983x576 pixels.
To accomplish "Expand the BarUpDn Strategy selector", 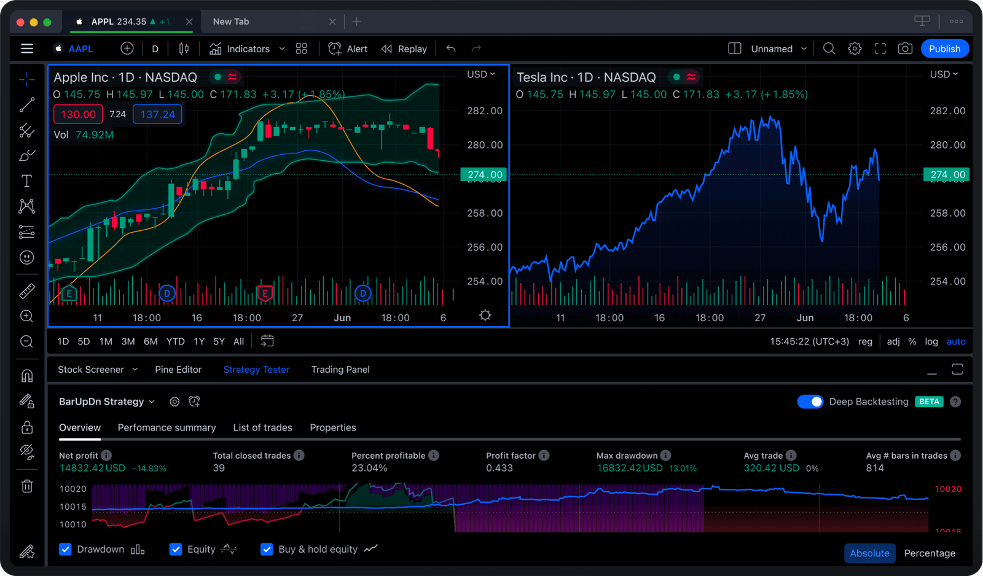I will (152, 402).
